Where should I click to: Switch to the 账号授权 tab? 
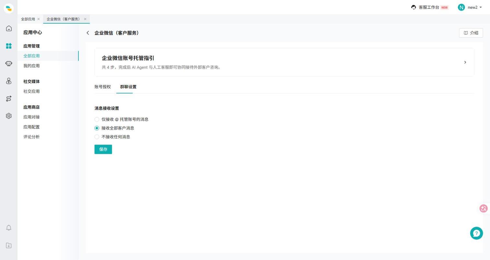[103, 87]
